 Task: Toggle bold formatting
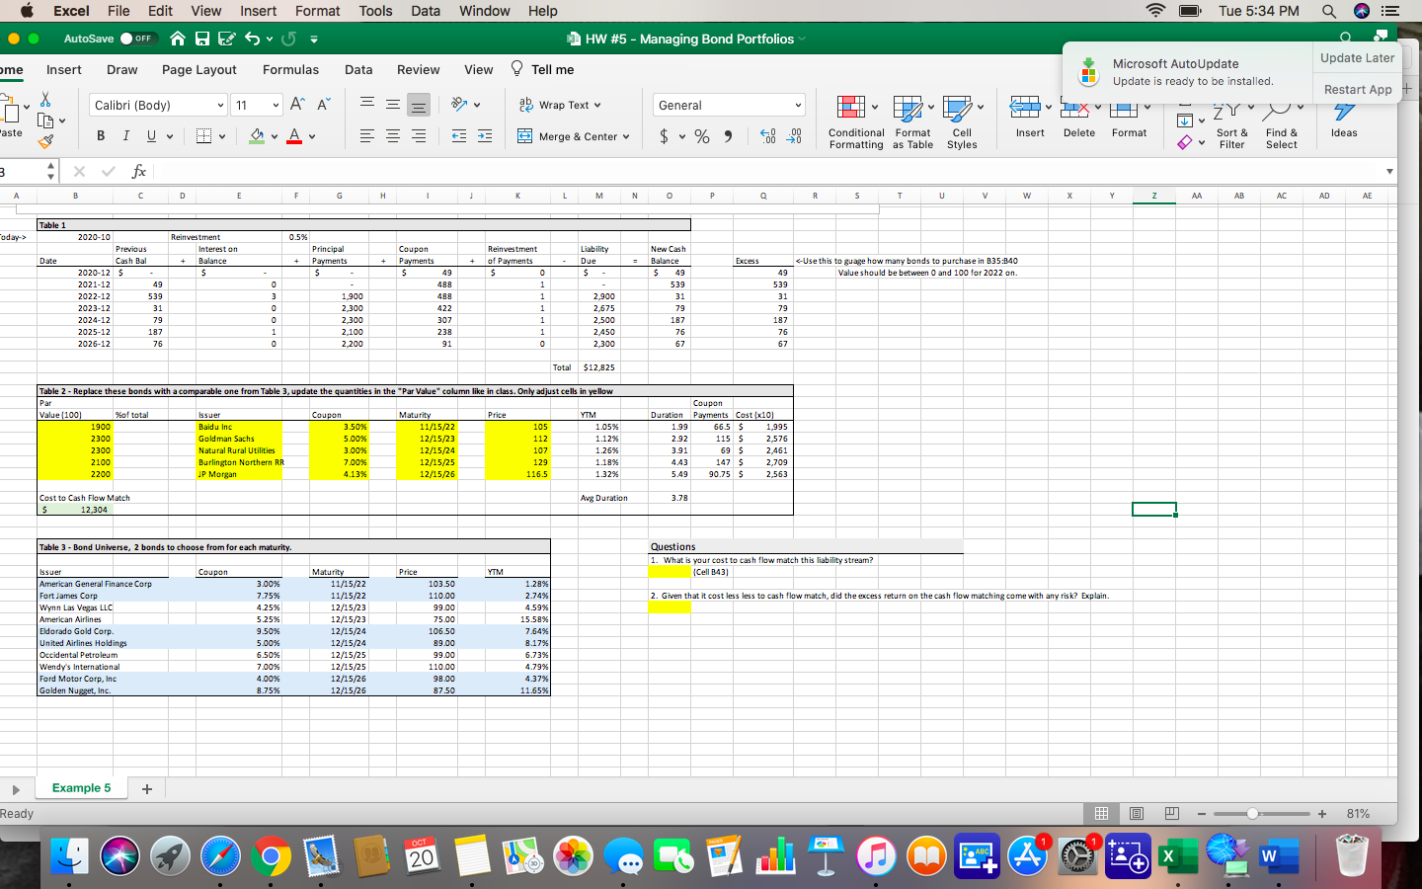[101, 135]
